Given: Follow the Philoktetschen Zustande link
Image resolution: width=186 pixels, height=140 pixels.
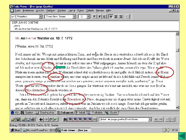Looking at the screenshot, I should coord(41,90).
